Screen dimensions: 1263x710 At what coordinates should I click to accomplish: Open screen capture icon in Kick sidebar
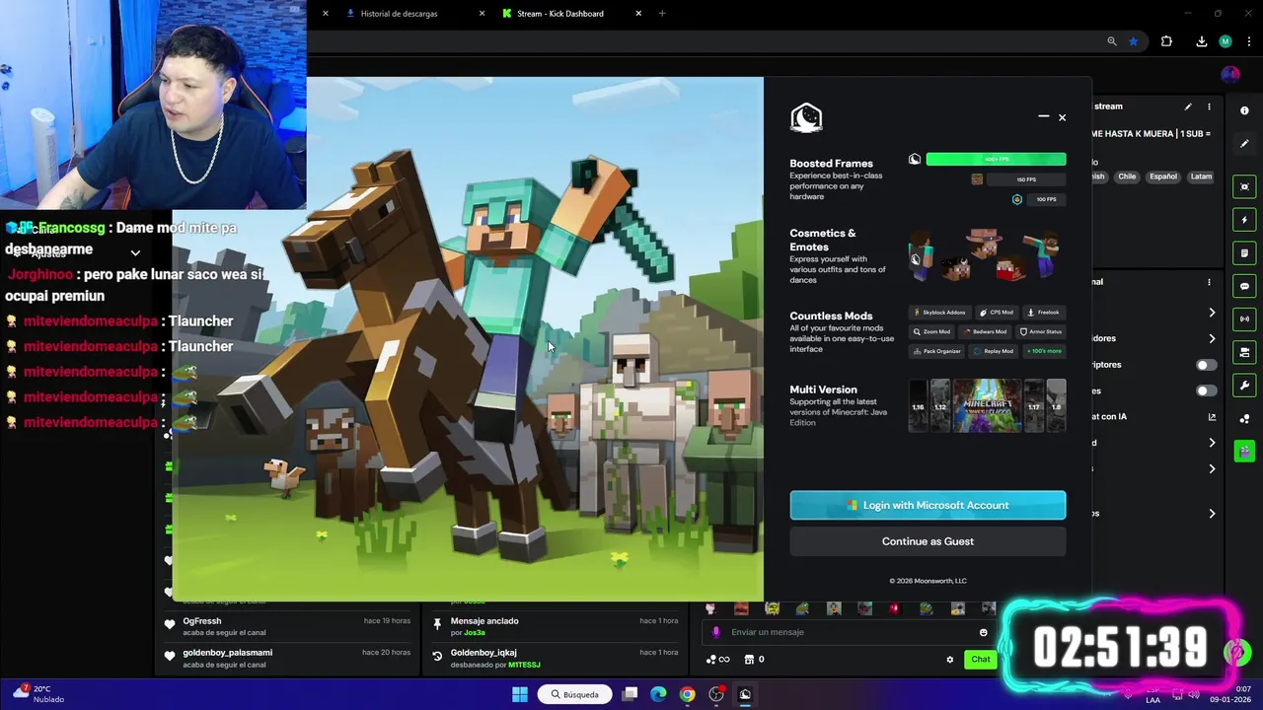tap(1244, 186)
